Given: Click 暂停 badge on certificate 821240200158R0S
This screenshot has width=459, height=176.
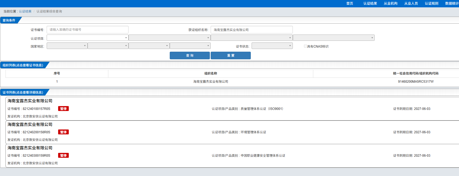Looking at the screenshot, I should pyautogui.click(x=63, y=132).
